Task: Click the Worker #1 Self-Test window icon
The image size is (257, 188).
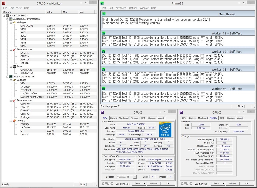Action: tap(104, 33)
